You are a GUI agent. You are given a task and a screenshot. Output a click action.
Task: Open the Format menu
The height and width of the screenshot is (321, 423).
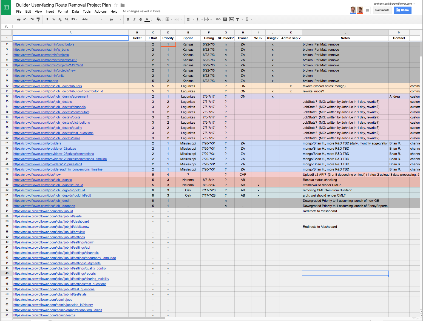(x=63, y=12)
